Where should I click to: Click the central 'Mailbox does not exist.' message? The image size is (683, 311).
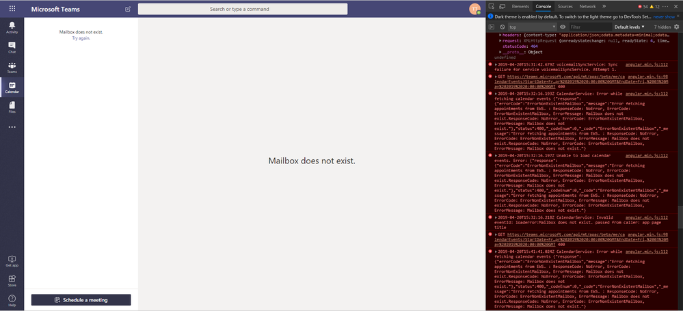tap(312, 161)
